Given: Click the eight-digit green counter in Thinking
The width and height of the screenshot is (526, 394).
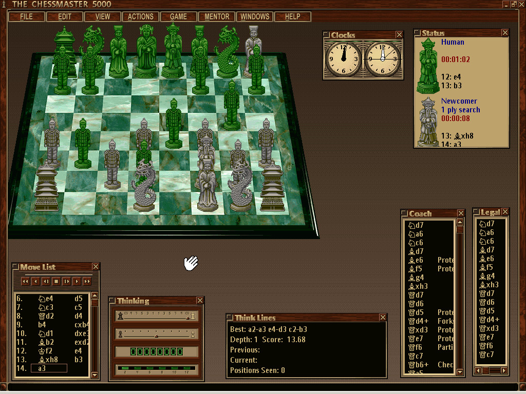Looking at the screenshot, I should coord(156,351).
